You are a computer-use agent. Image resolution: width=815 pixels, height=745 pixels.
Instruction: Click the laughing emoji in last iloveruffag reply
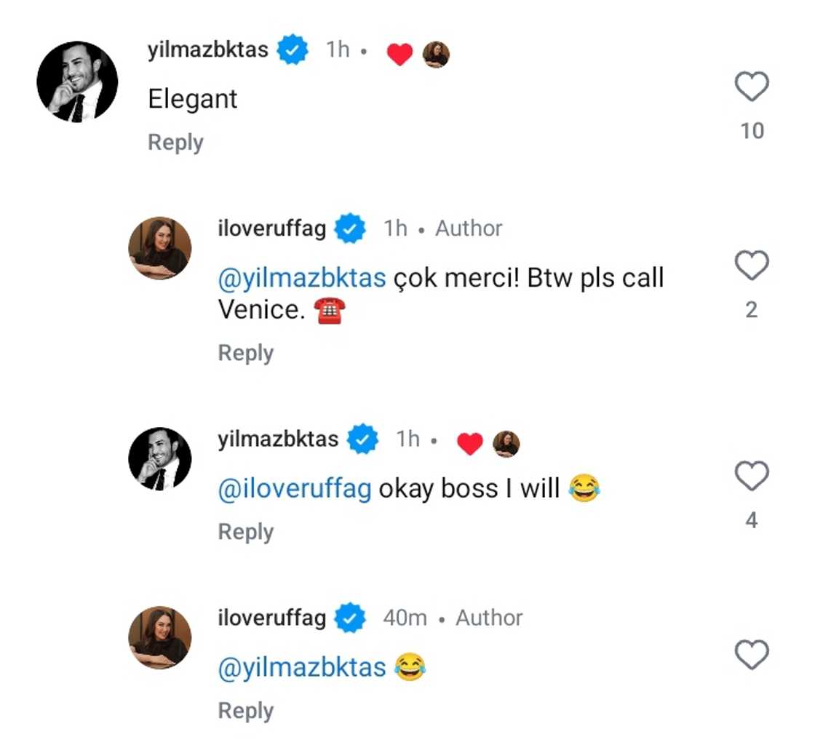[412, 667]
